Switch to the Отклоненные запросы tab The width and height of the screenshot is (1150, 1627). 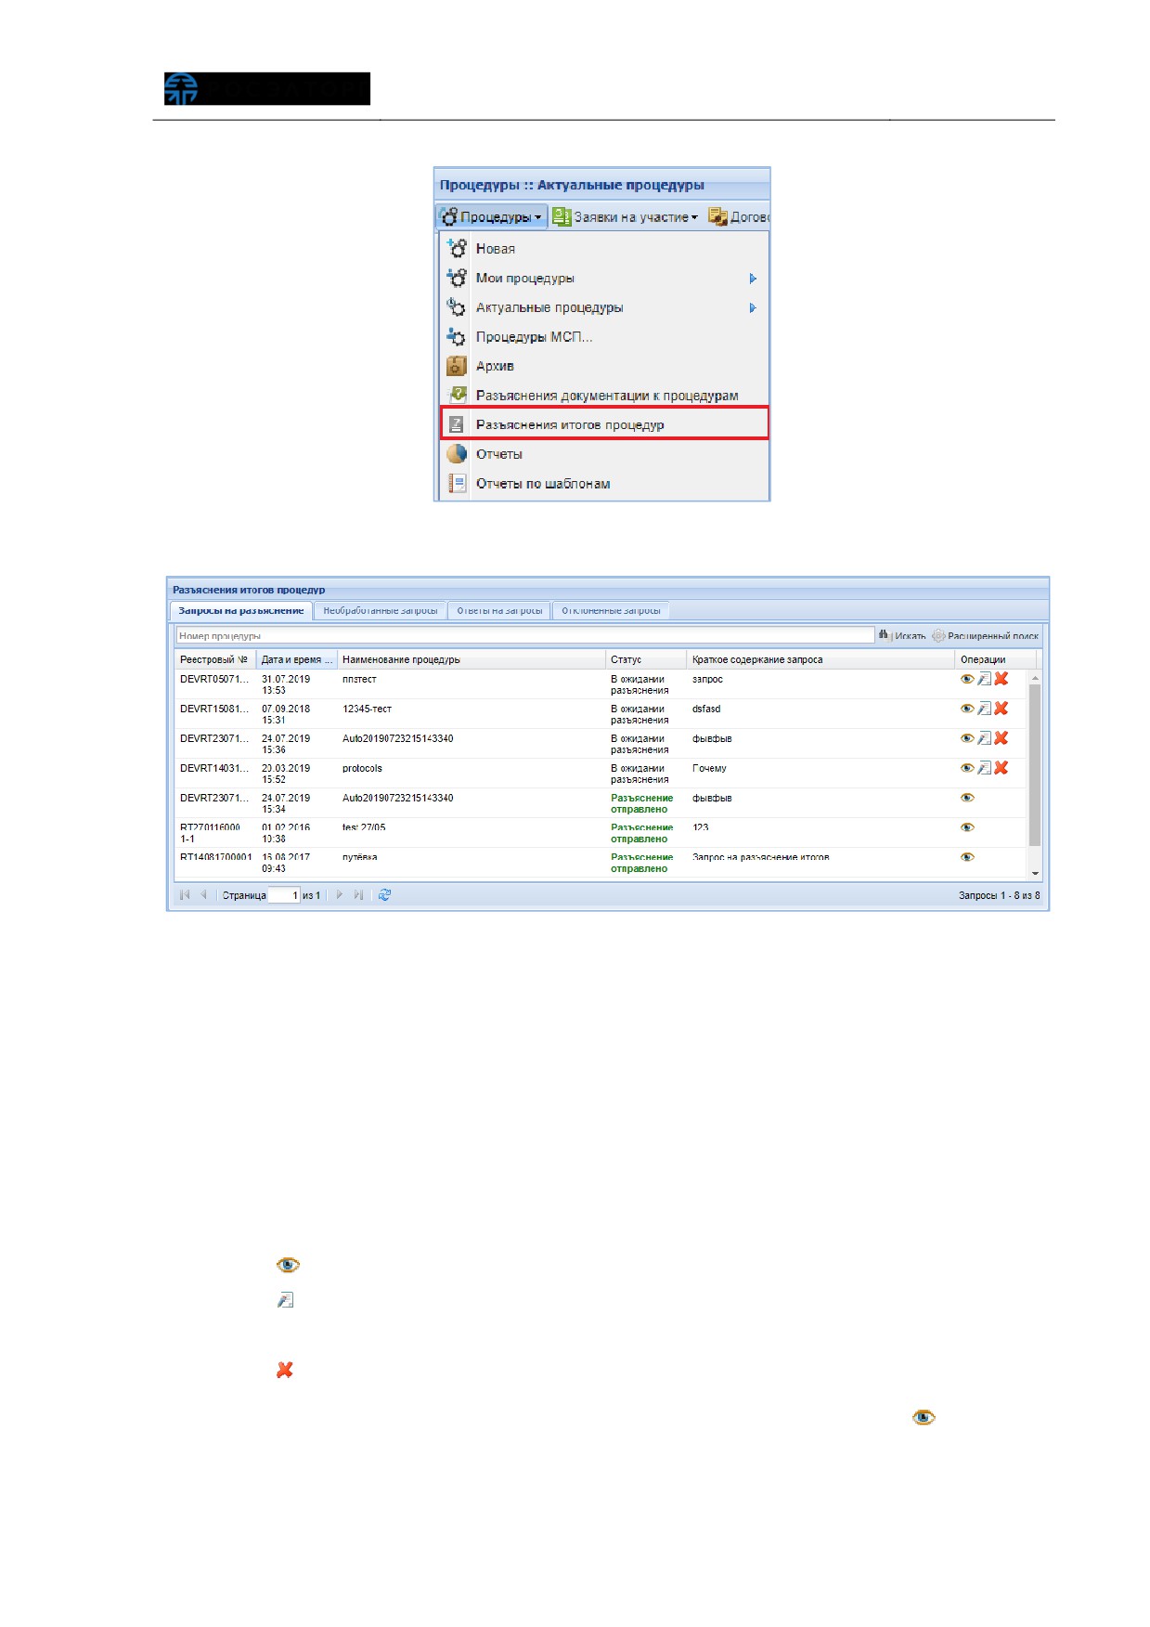611,611
